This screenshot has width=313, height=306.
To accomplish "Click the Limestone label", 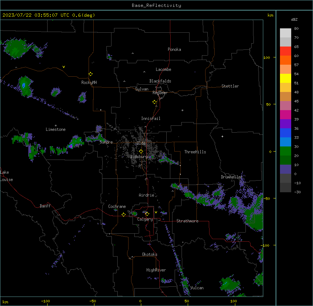I will tap(56, 129).
